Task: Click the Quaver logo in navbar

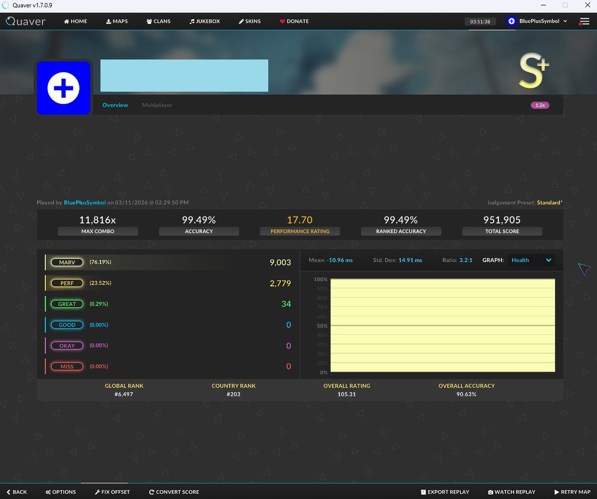Action: click(x=25, y=21)
